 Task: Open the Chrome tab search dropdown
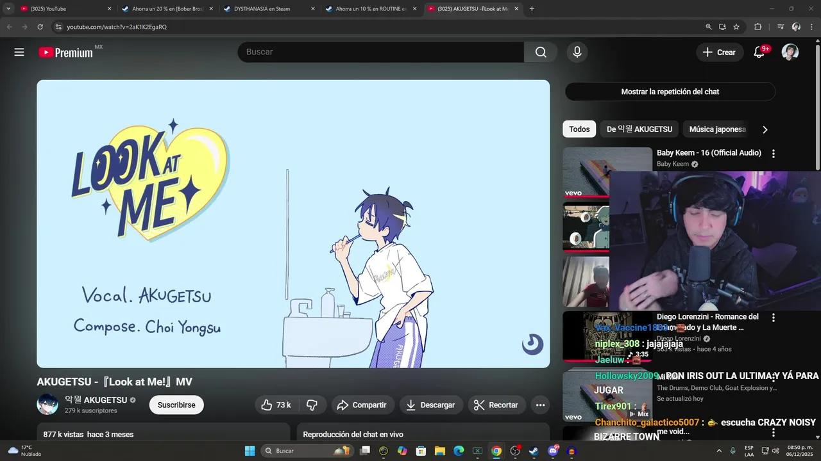click(x=8, y=9)
